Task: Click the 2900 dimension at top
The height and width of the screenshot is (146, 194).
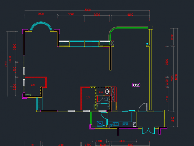Action: (41, 14)
